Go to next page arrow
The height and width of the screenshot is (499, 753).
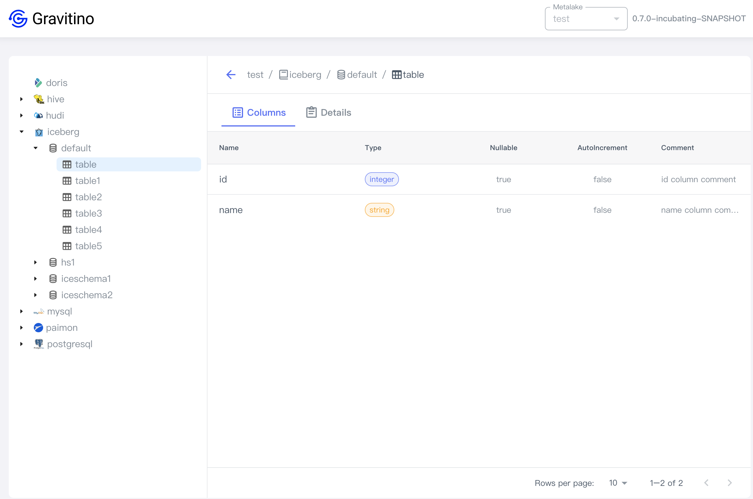tap(729, 483)
